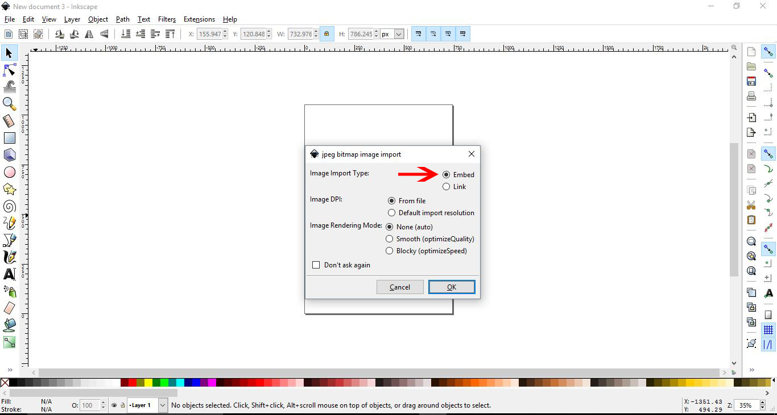Open the px units dropdown
777x415 pixels.
[399, 34]
